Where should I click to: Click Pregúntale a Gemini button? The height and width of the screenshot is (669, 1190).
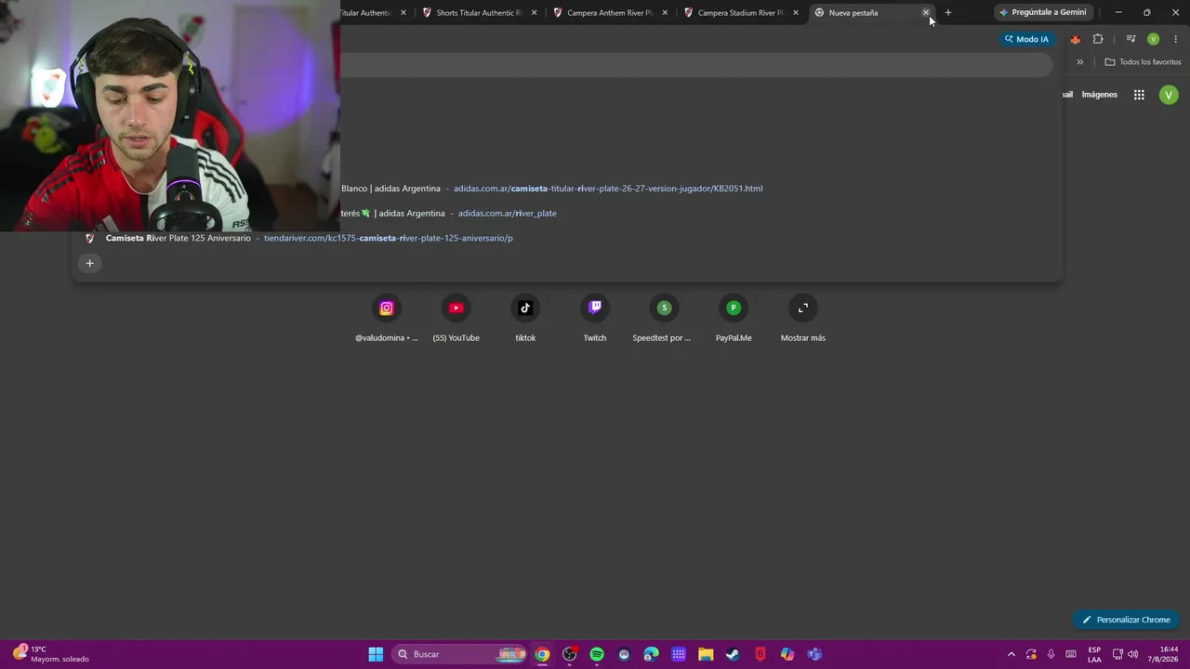point(1043,12)
